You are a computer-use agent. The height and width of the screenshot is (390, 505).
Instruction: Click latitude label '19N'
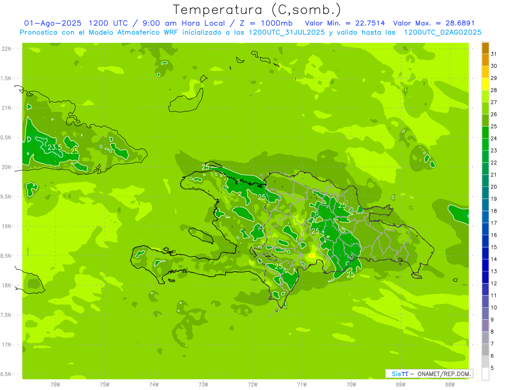point(6,226)
